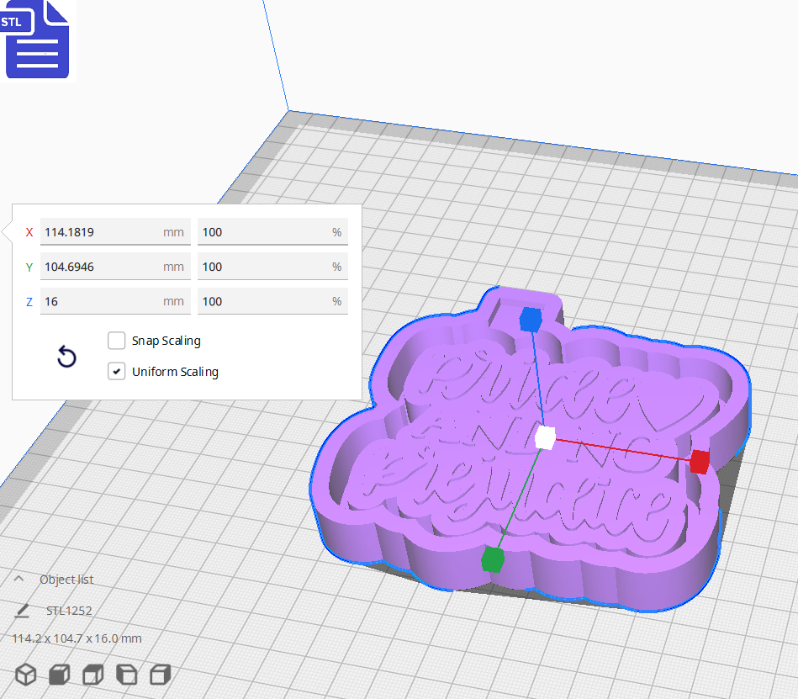Click the red X-axis scale handle

pyautogui.click(x=699, y=462)
